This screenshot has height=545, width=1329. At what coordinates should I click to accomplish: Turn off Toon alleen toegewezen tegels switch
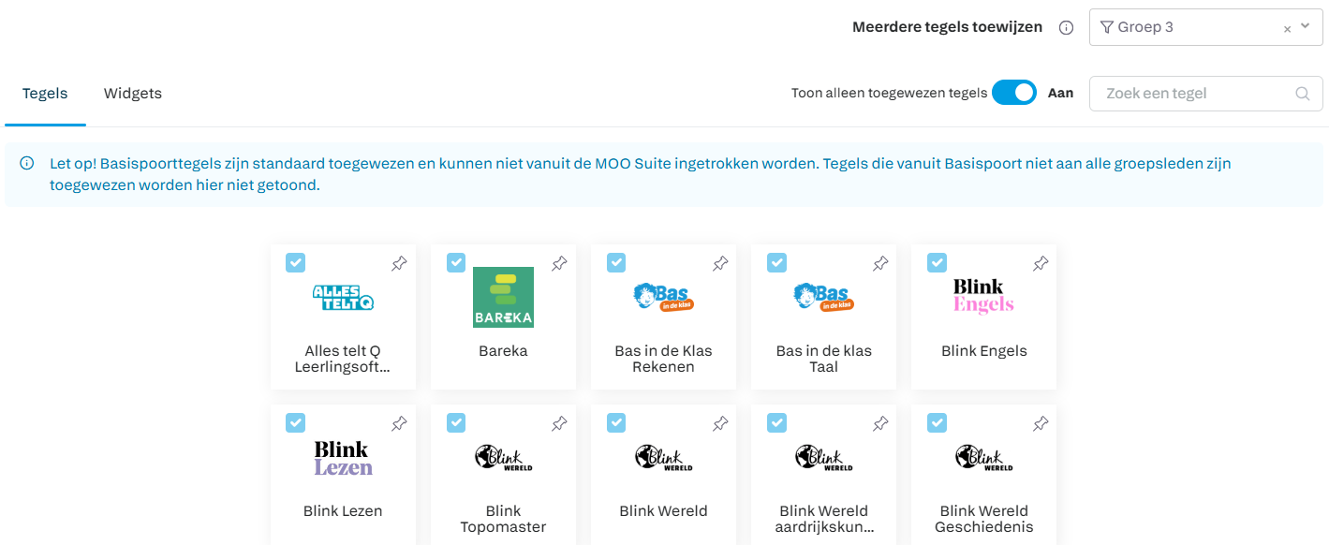tap(1014, 93)
